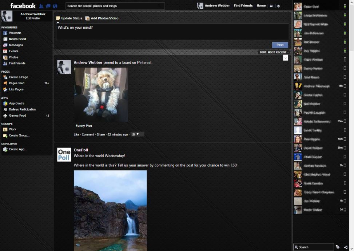Open the dog in car seat photo
Screen dimensions: 354x251
point(101,95)
